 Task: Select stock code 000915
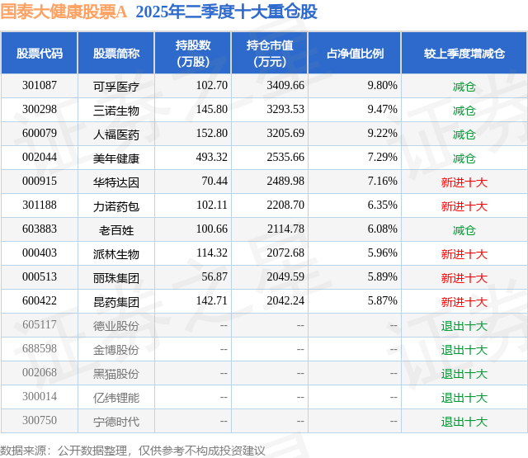click(x=40, y=182)
